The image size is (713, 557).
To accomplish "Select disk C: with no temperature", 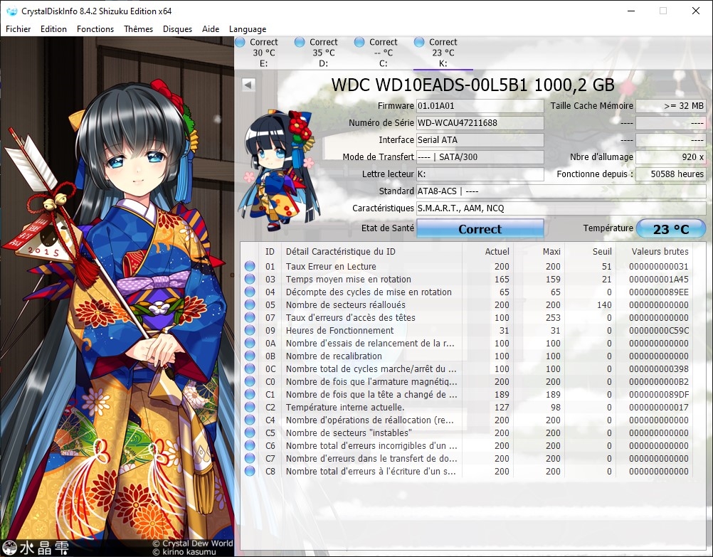I will click(x=383, y=53).
